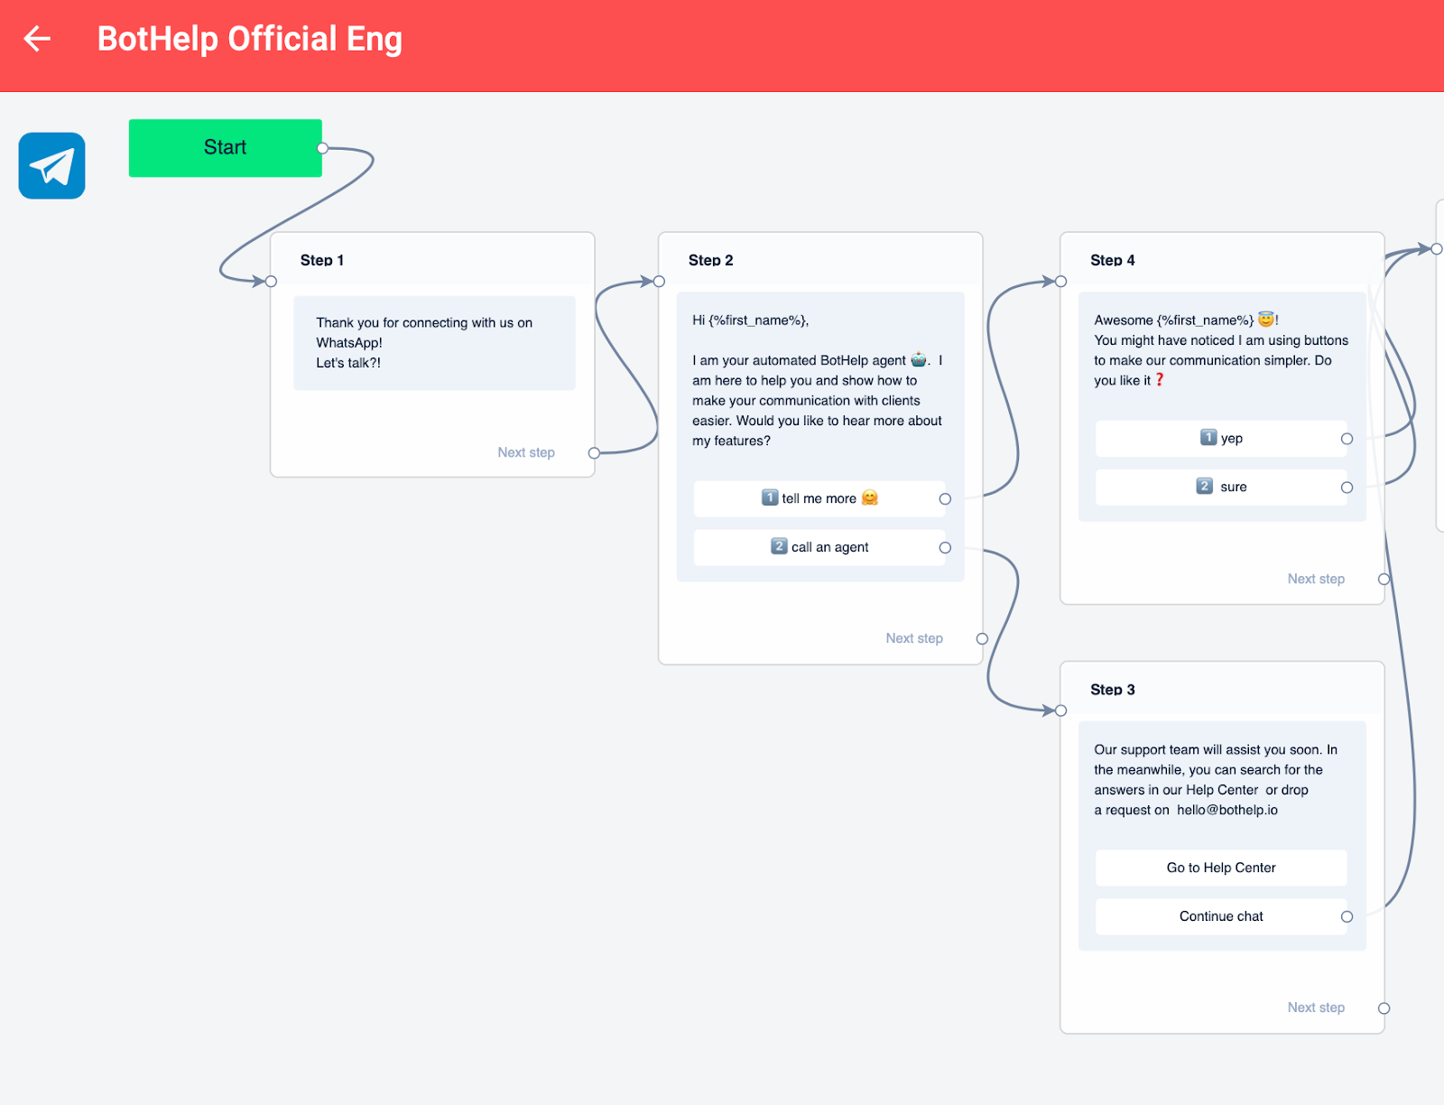Click the Telegram channel icon

click(x=52, y=166)
